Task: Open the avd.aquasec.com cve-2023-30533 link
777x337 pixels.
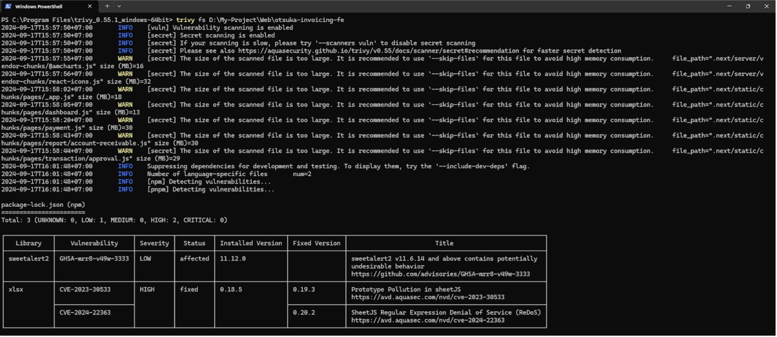Action: point(428,297)
